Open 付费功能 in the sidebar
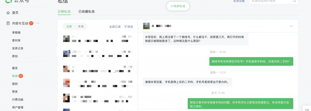 (18, 100)
